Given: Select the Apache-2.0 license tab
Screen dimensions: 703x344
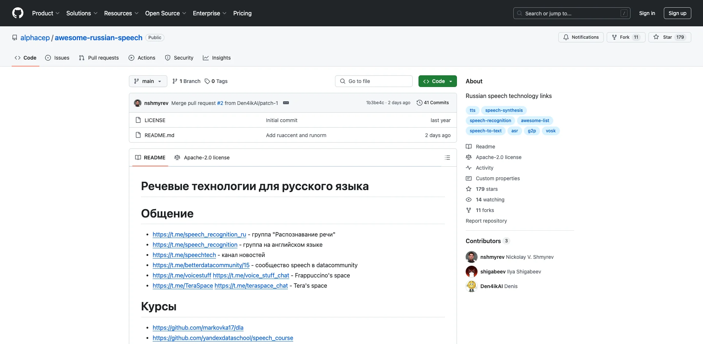Looking at the screenshot, I should [x=202, y=158].
